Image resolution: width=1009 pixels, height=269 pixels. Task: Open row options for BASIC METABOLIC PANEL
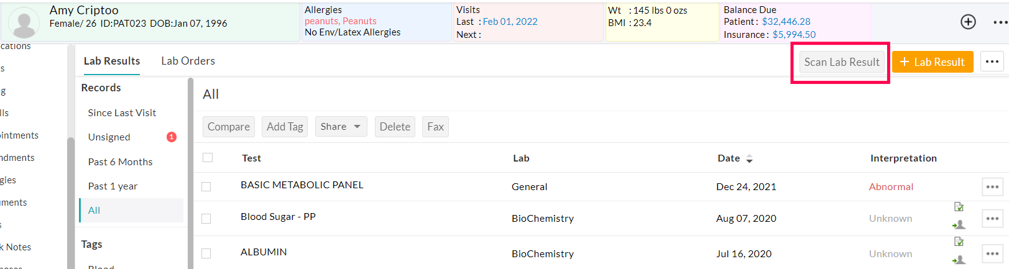(x=992, y=186)
